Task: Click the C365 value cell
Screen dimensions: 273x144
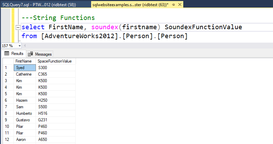Action: click(x=56, y=74)
